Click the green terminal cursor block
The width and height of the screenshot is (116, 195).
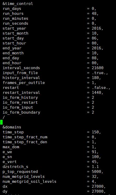point(1,122)
